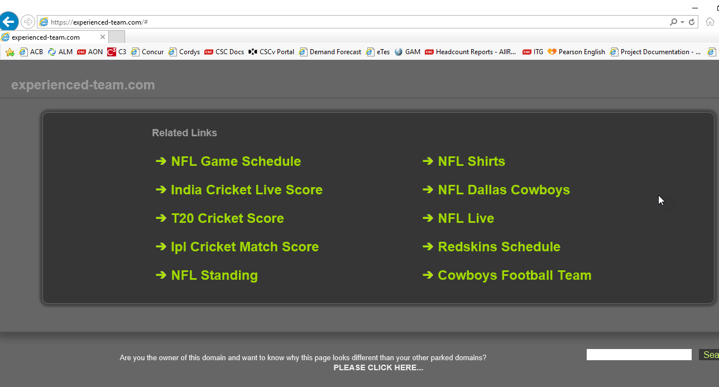Click the address bar search magnifier icon

tap(674, 22)
